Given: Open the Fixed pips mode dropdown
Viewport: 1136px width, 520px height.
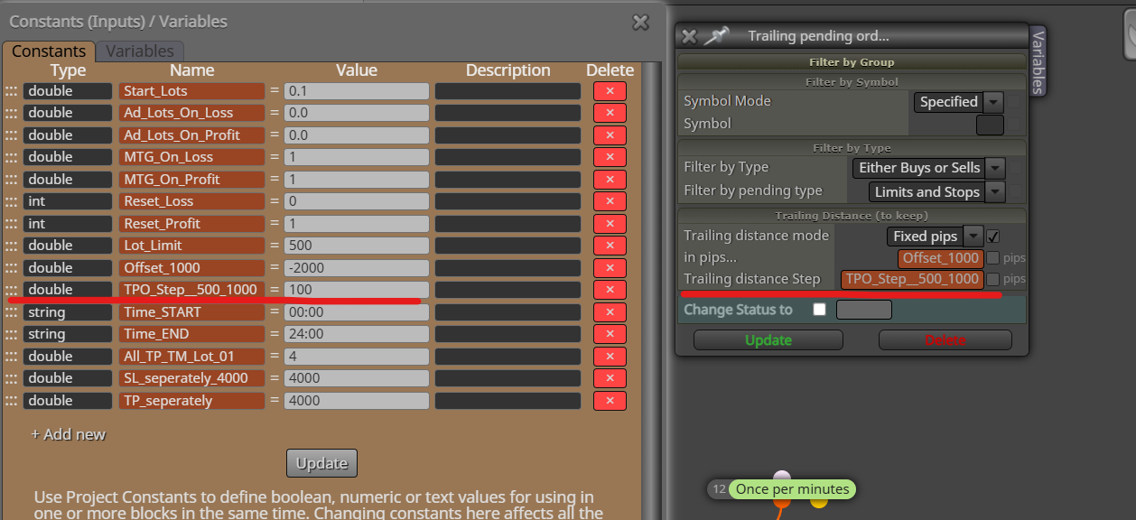Looking at the screenshot, I should click(935, 237).
